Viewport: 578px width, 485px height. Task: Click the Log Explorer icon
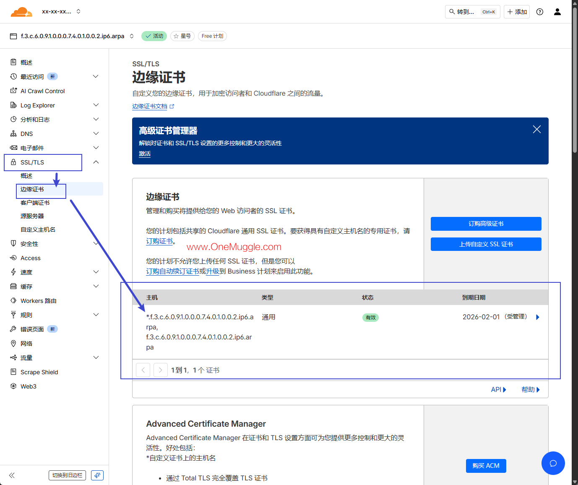(13, 105)
